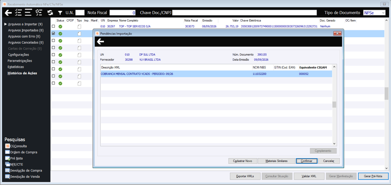Viewport: 391px width, 185px height.
Task: Click the select-all checklist icon
Action: (18, 13)
